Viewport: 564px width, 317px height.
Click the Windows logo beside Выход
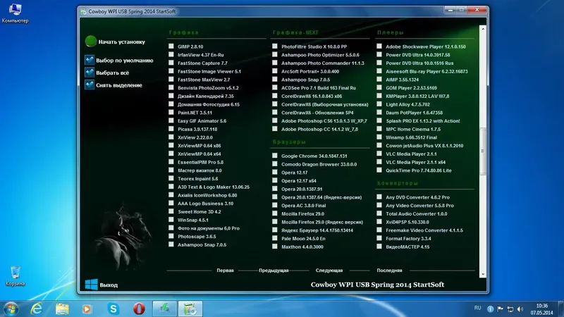pyautogui.click(x=91, y=285)
